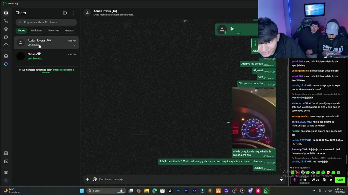Click username rishicc in stream chat

pyautogui.click(x=295, y=131)
